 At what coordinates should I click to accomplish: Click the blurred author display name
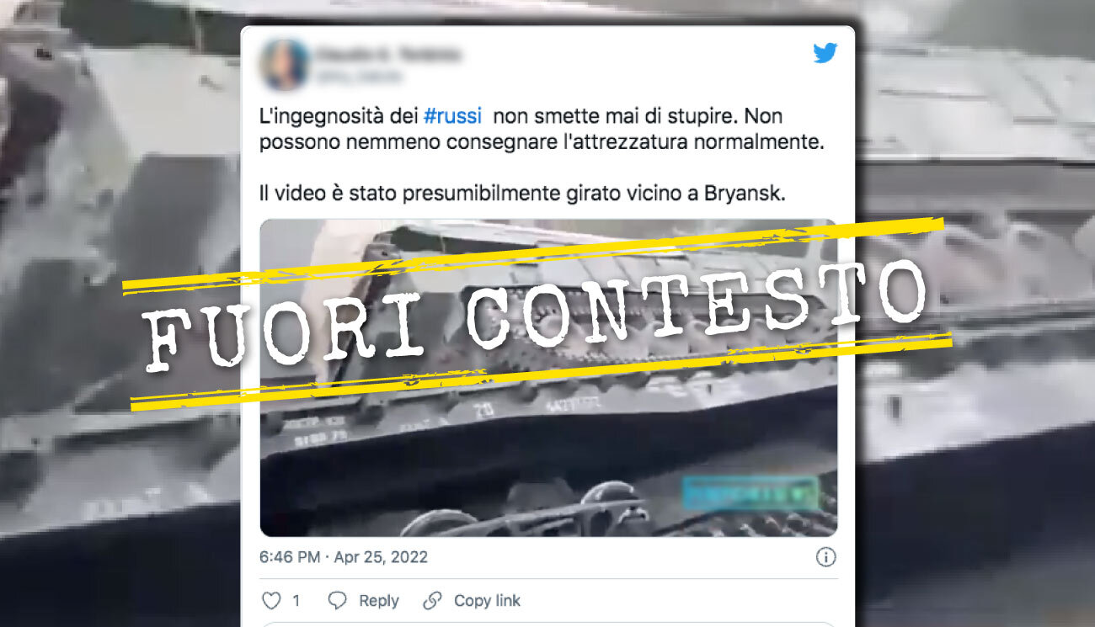click(388, 56)
